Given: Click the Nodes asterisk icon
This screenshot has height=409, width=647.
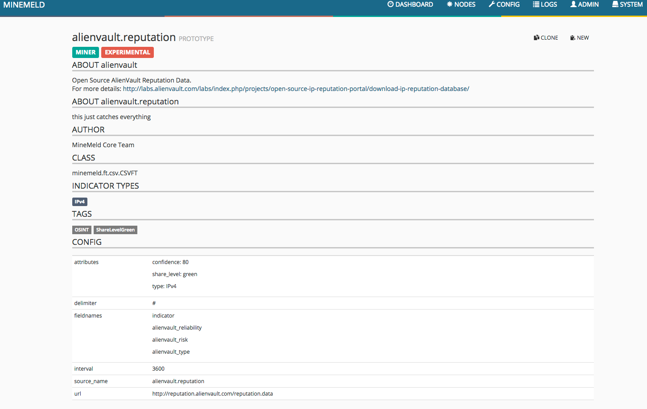Looking at the screenshot, I should click(449, 4).
